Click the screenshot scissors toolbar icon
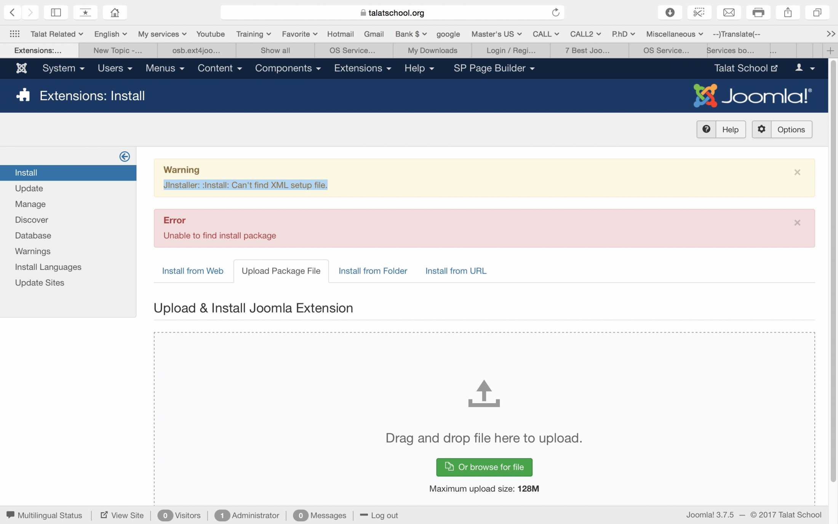Viewport: 838px width, 524px height. [699, 13]
